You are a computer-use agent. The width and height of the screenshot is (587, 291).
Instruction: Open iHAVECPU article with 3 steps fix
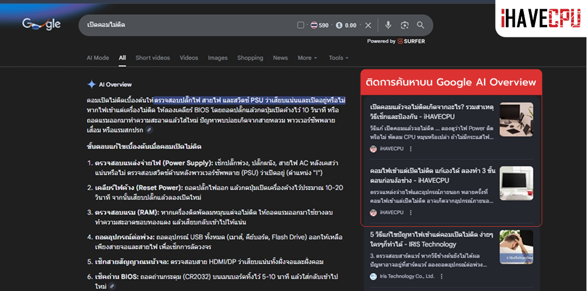432,176
